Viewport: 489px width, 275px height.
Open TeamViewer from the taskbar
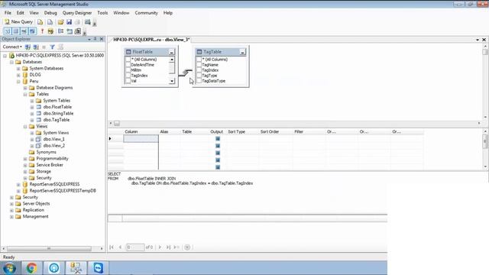[99, 268]
